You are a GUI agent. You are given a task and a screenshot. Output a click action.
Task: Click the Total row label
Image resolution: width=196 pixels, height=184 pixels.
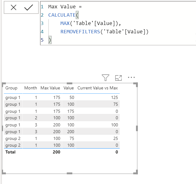point(10,152)
